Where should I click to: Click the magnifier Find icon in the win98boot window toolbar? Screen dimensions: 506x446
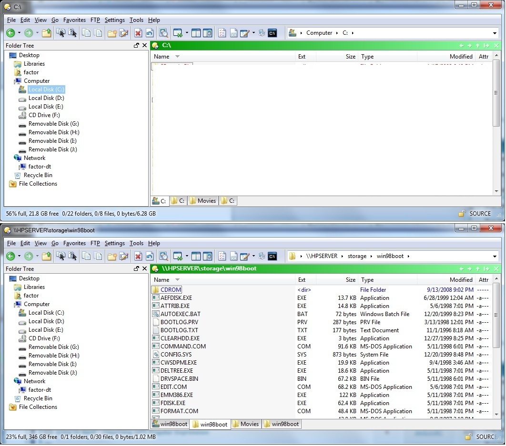pos(163,257)
